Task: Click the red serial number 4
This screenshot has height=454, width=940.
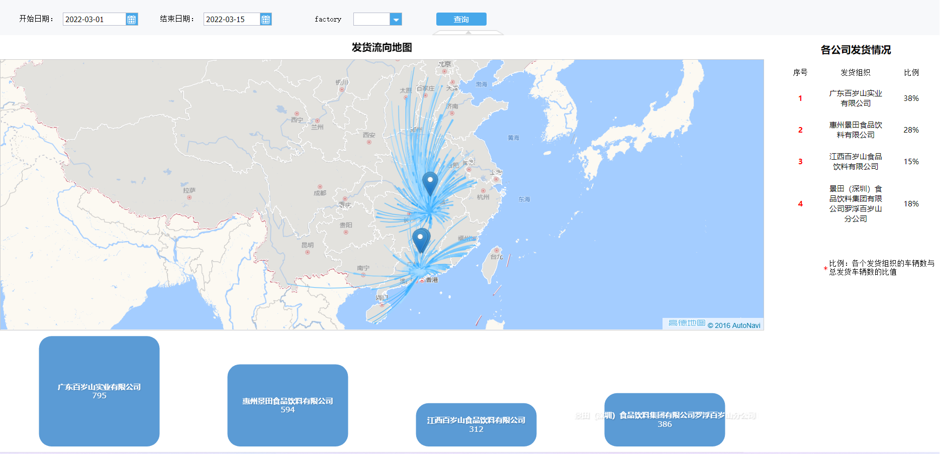Action: click(800, 204)
